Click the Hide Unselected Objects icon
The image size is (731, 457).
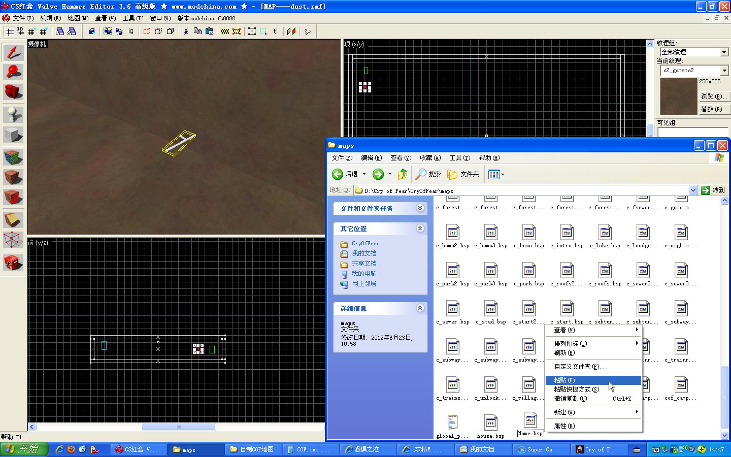tap(158, 31)
